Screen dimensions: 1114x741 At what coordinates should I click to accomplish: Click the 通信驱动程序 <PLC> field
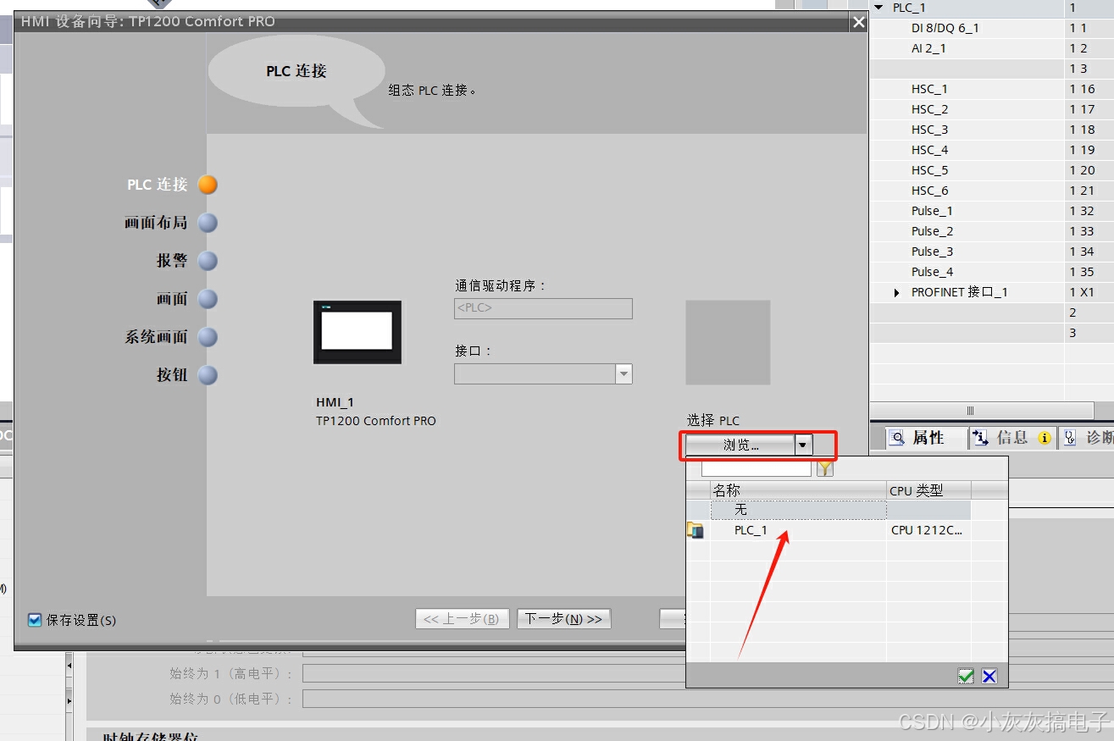tap(543, 308)
